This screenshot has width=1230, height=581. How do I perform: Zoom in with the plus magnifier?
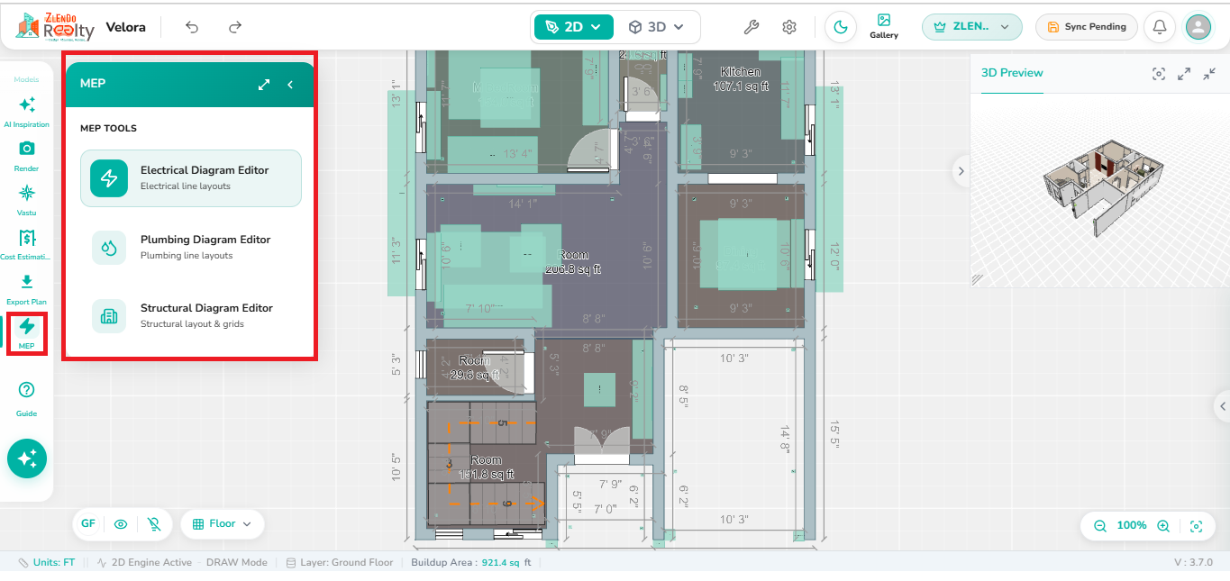1163,526
